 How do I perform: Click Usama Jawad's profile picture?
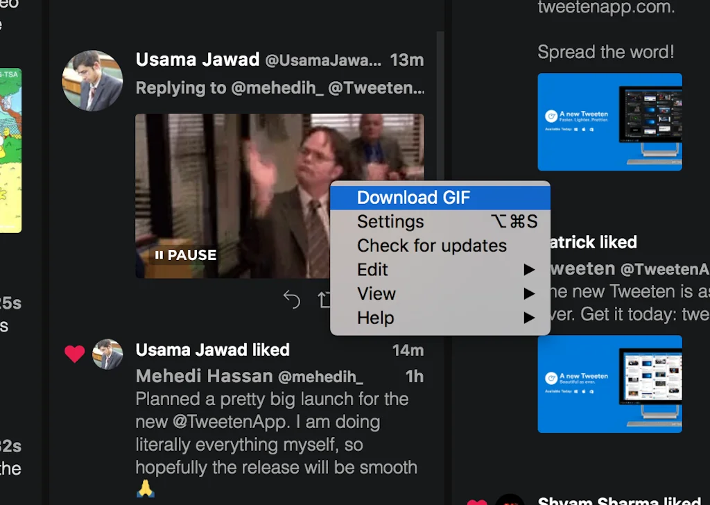pyautogui.click(x=92, y=80)
